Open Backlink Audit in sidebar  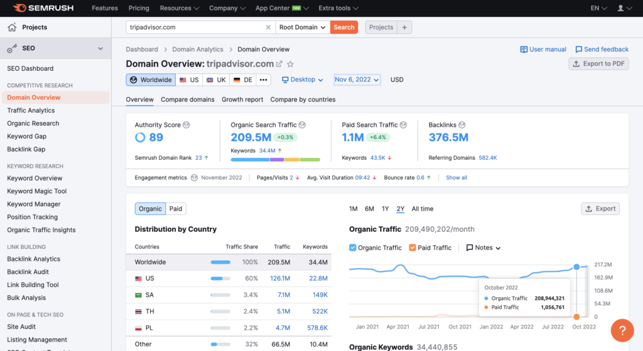click(28, 271)
